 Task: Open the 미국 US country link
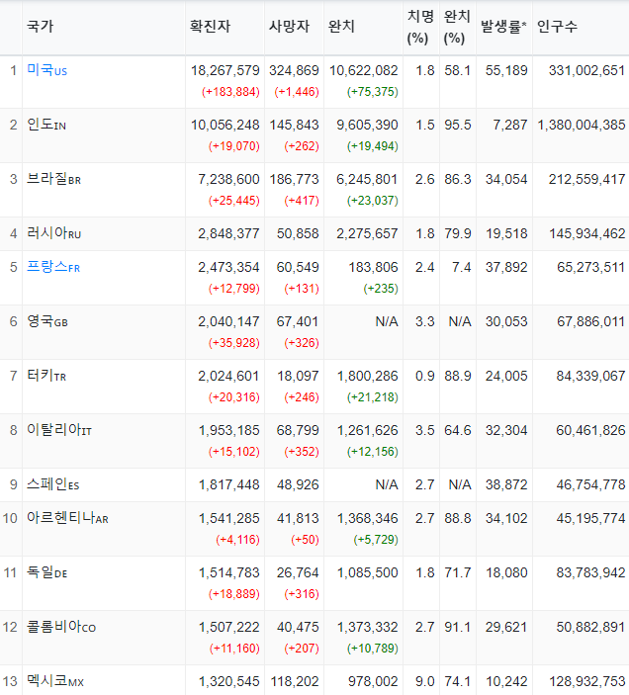[47, 70]
